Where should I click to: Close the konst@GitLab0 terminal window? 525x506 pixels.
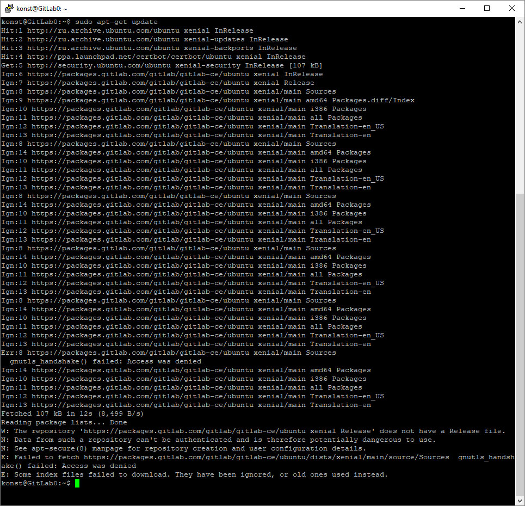pos(511,8)
